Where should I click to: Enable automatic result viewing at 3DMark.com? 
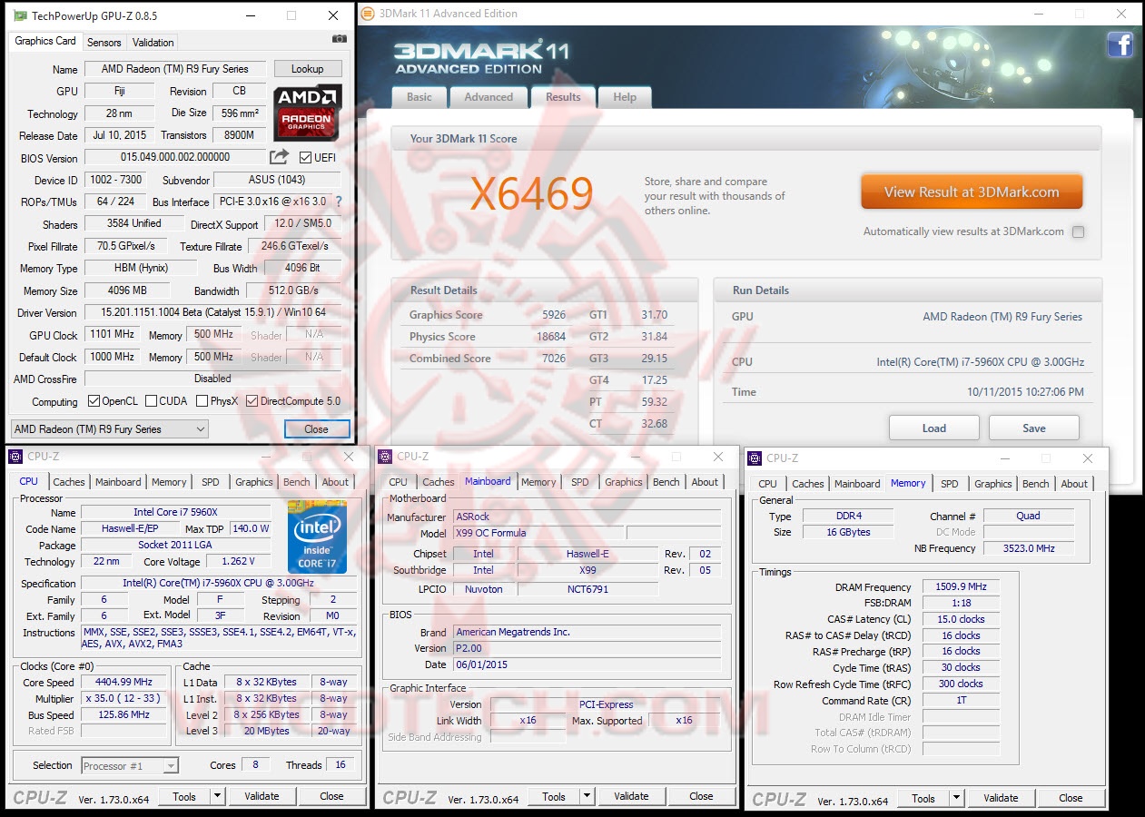tap(1078, 231)
